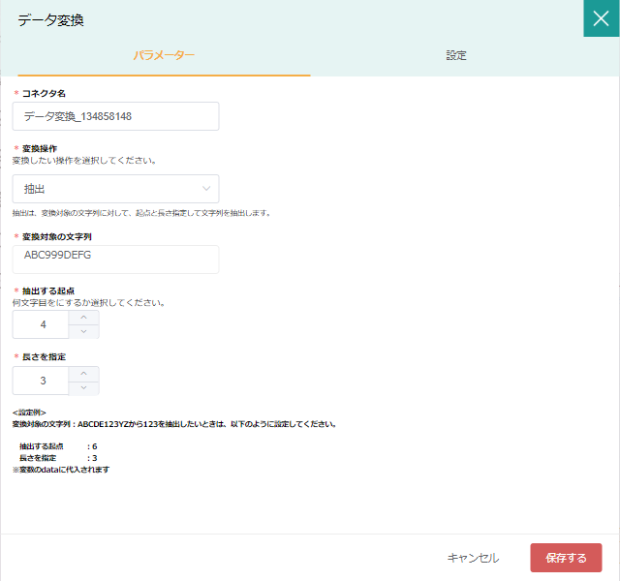Decrease 長さを指定 value with down arrow
The height and width of the screenshot is (581, 620).
pos(84,388)
